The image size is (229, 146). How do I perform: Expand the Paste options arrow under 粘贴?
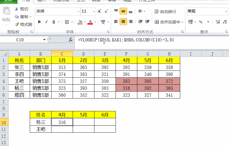6,25
